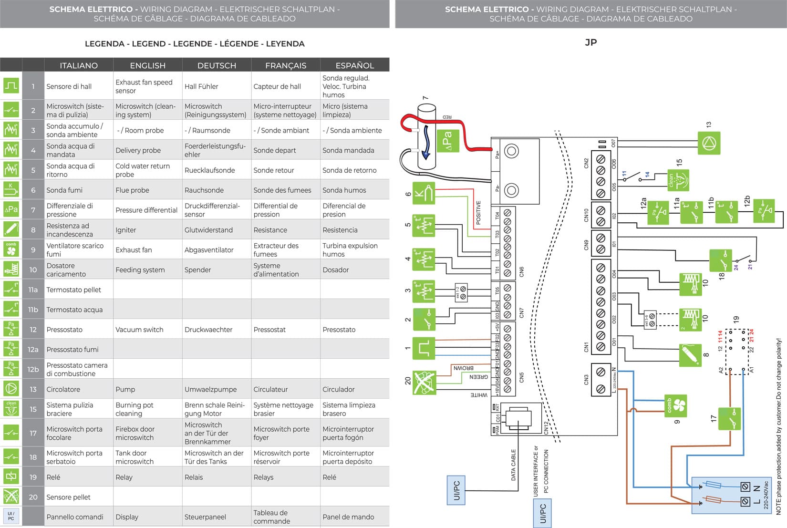This screenshot has height=528, width=787.
Task: Select the clean burning pot icon labeled 15
Action: pyautogui.click(x=678, y=180)
